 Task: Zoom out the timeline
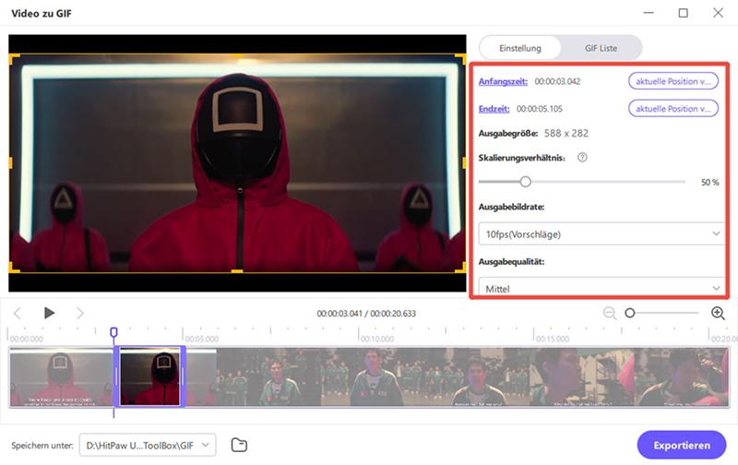(x=610, y=313)
